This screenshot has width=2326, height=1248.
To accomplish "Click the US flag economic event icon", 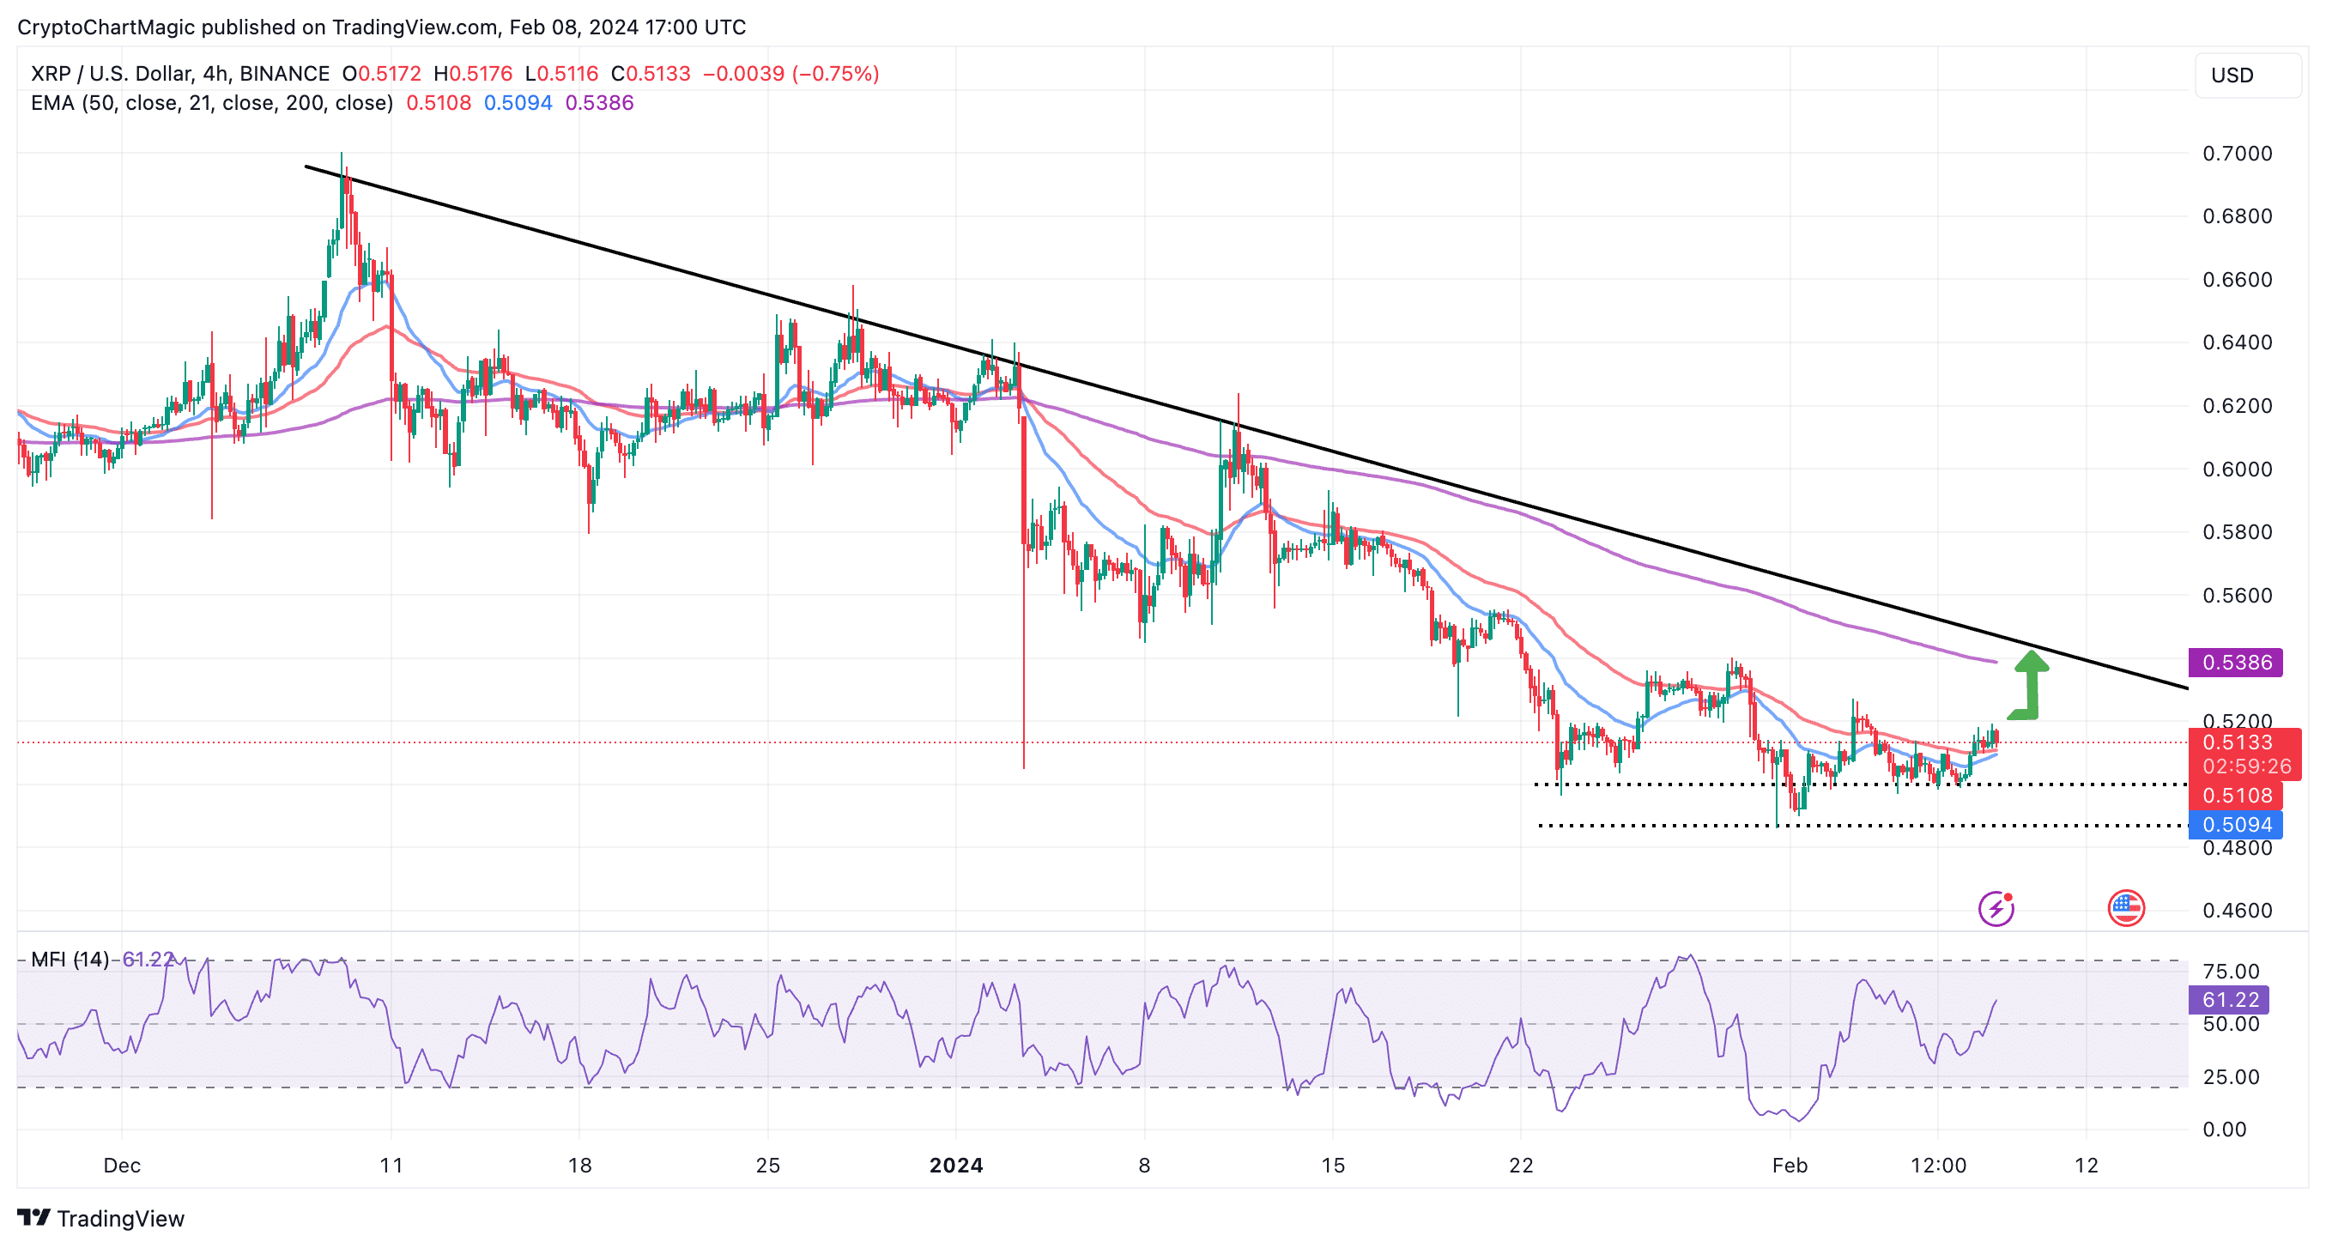I will click(x=2125, y=908).
